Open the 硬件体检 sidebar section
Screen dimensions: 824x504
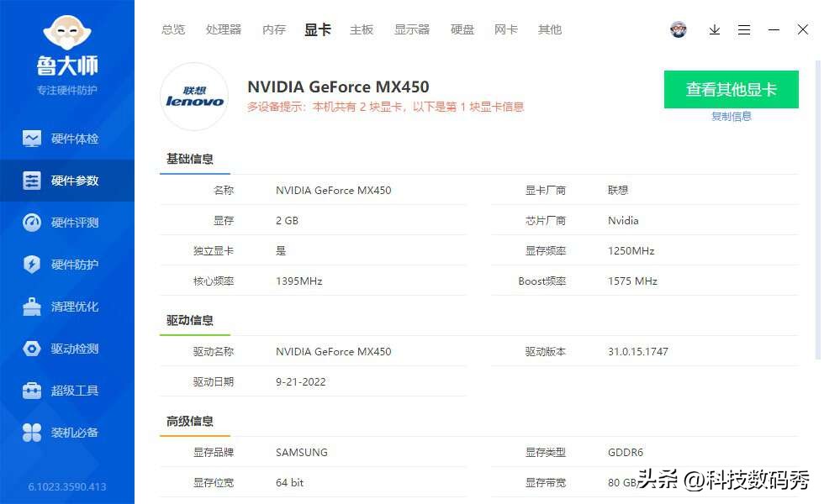coord(67,138)
